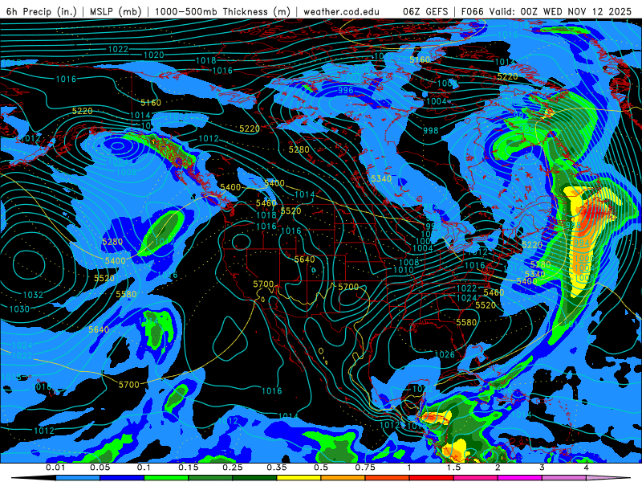This screenshot has width=642, height=482.
Task: Click the legend label '0.35'
Action: [276, 468]
